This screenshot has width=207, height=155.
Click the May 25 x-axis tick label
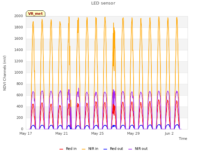pyautogui.click(x=97, y=133)
